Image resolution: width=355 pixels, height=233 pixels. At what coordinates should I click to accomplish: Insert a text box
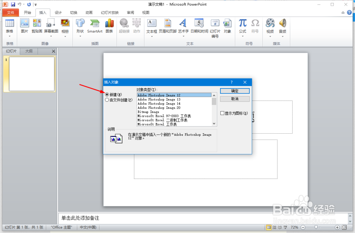click(152, 26)
